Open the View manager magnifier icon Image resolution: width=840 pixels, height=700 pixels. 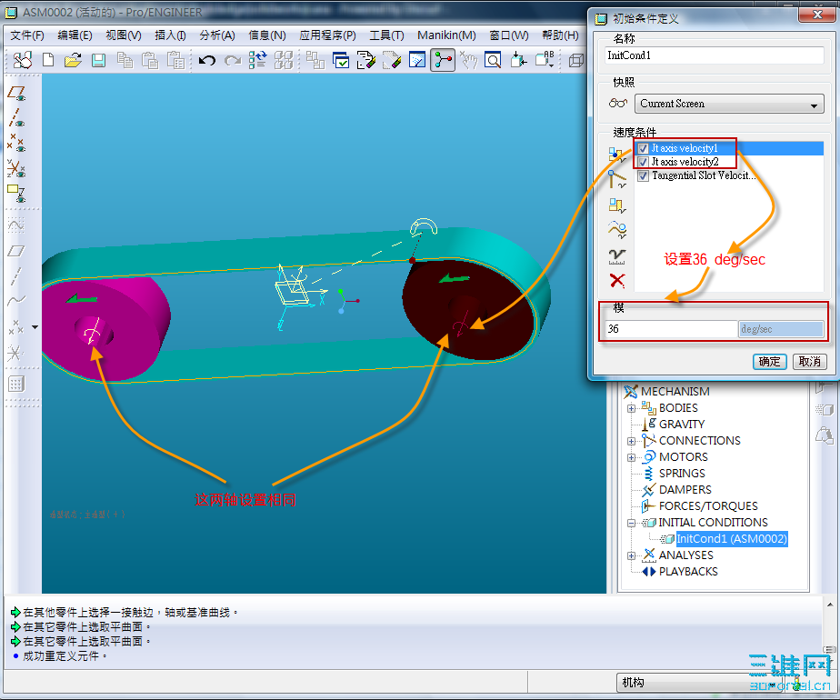(x=493, y=60)
